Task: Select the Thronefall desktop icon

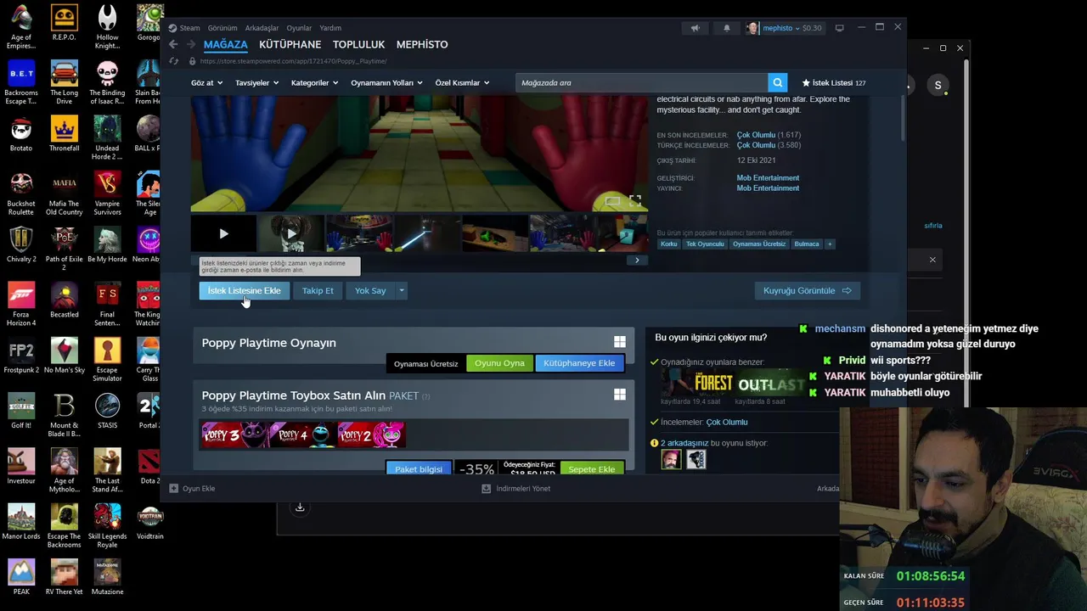Action: click(64, 134)
